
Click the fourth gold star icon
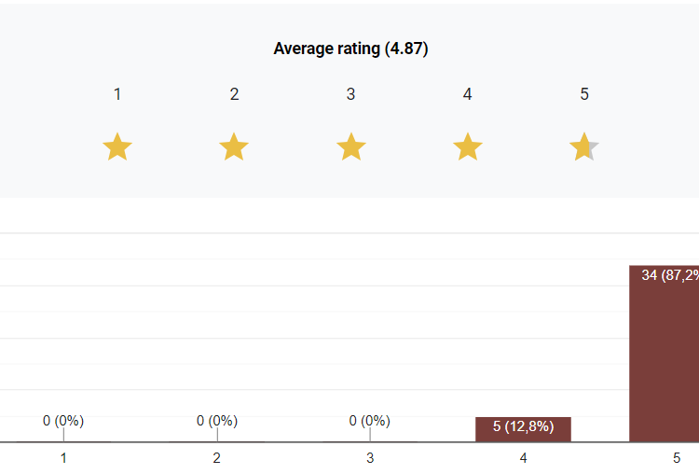click(x=467, y=146)
